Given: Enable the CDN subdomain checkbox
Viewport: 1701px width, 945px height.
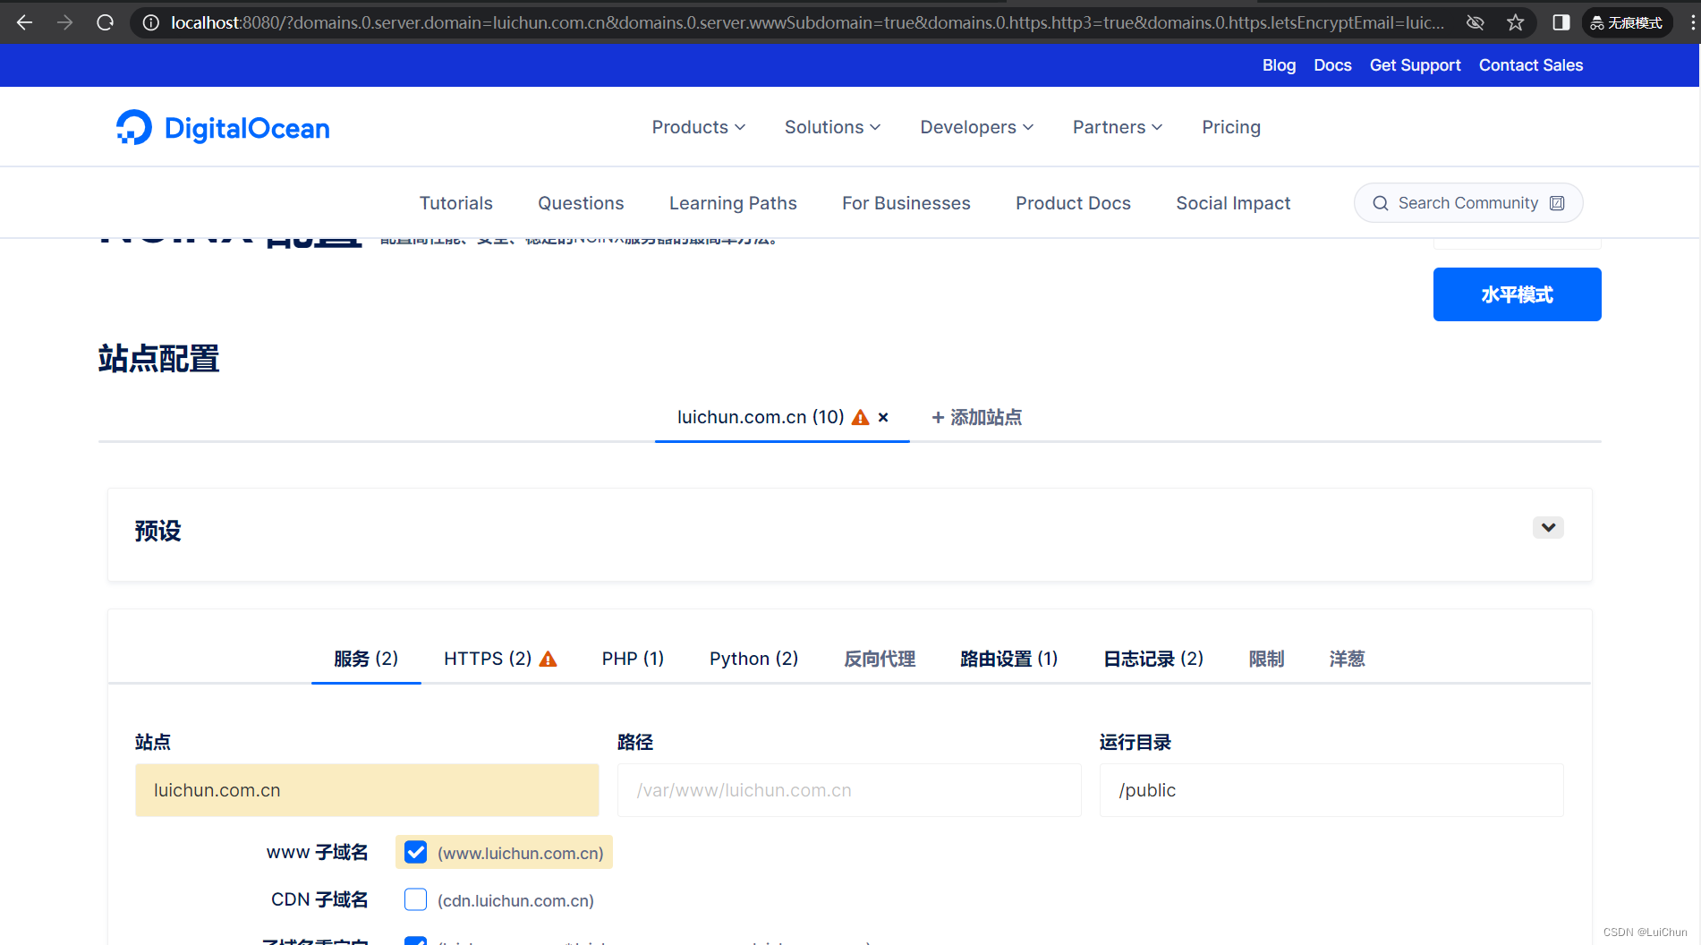Looking at the screenshot, I should coord(415,899).
